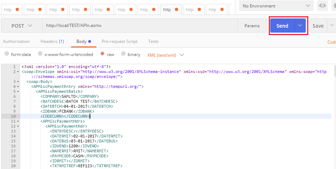Click the APMiscPaymentEntry xmlns tempuri line
Screen dimensions: 336x169
pyautogui.click(x=87, y=86)
